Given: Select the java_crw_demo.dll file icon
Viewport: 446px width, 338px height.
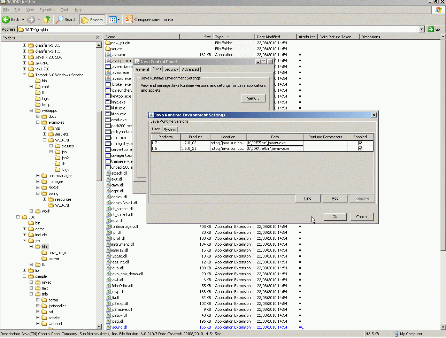Looking at the screenshot, I should (x=108, y=274).
